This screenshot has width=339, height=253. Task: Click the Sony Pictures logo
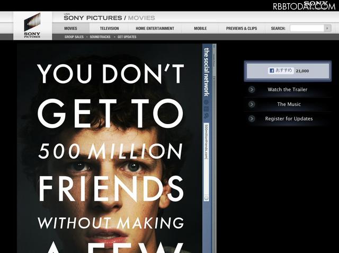32,25
